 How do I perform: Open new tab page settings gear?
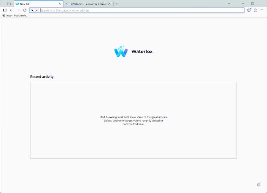[258, 185]
